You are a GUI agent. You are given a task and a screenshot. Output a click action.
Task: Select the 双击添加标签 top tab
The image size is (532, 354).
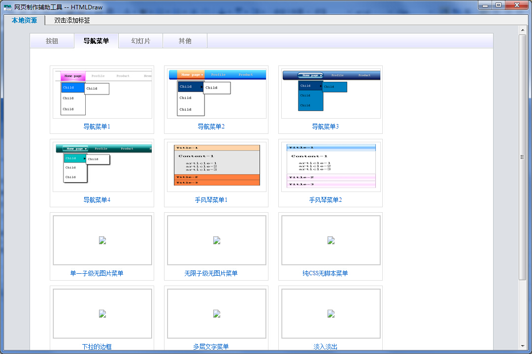pyautogui.click(x=72, y=21)
